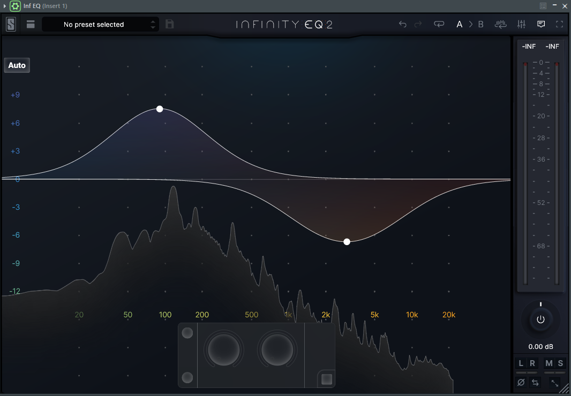The height and width of the screenshot is (396, 571).
Task: Click the bottom round button in band panel
Action: click(187, 377)
